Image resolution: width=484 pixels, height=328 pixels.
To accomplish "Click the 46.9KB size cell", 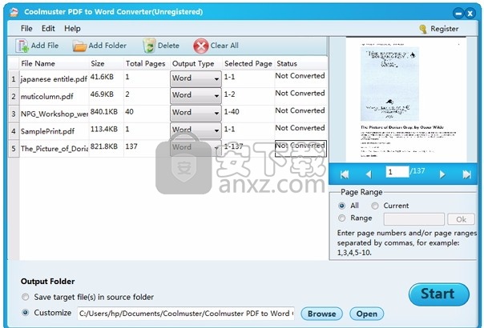I will coord(107,94).
